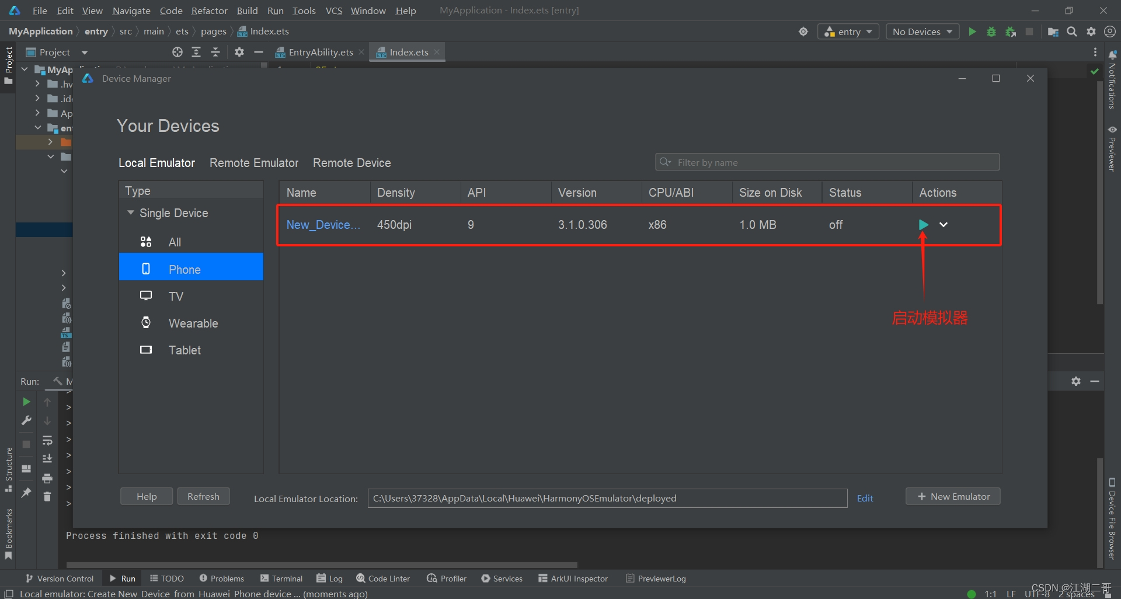
Task: Click the print icon in Run panel
Action: [47, 479]
